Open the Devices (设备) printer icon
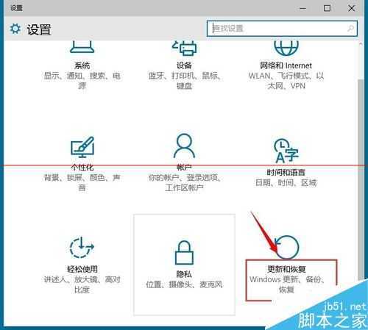 coord(184,48)
